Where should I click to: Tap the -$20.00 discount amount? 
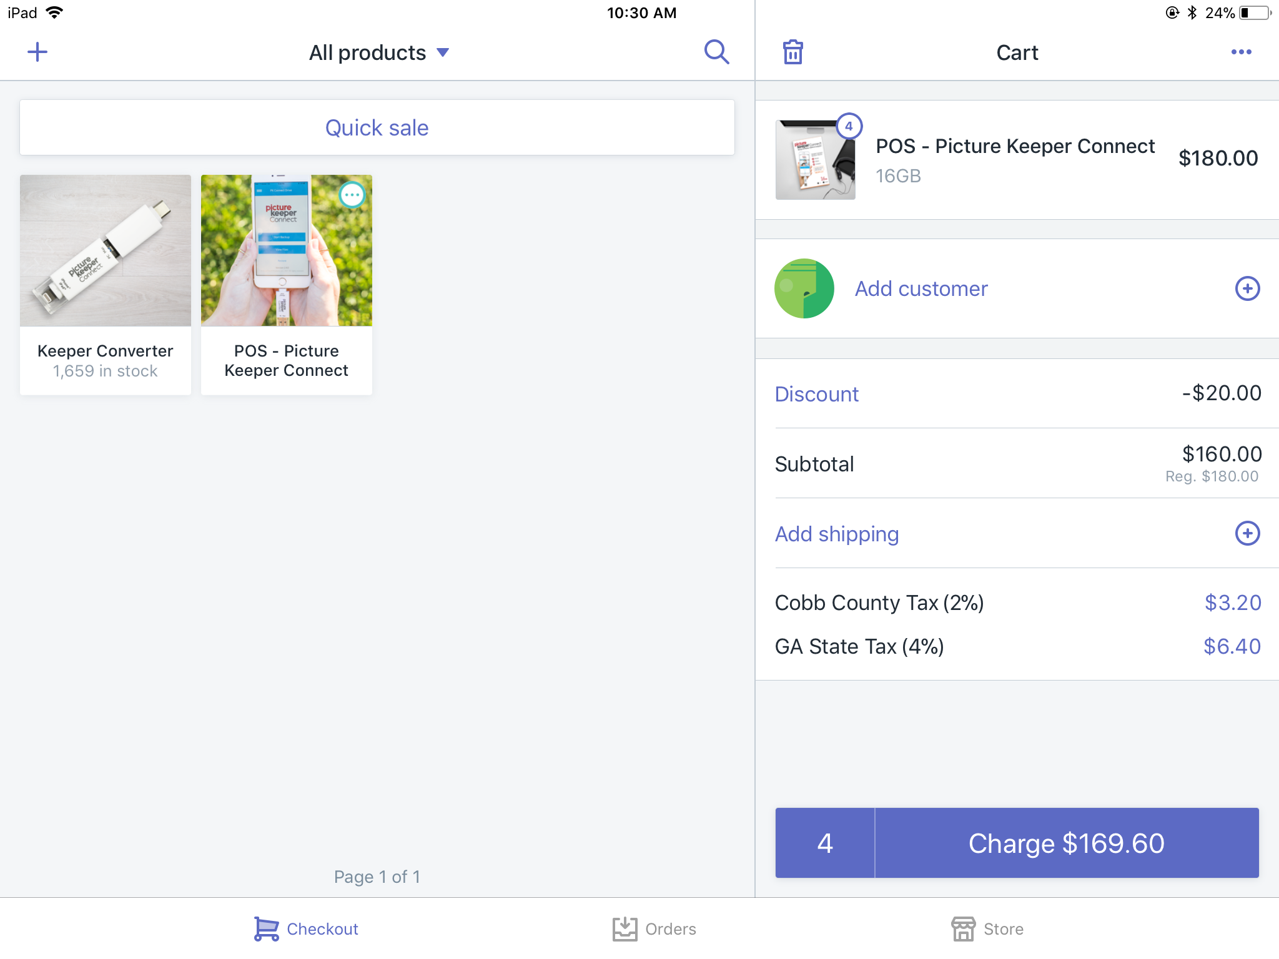tap(1222, 393)
